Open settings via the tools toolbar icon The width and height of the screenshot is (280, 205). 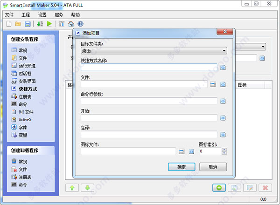click(62, 24)
